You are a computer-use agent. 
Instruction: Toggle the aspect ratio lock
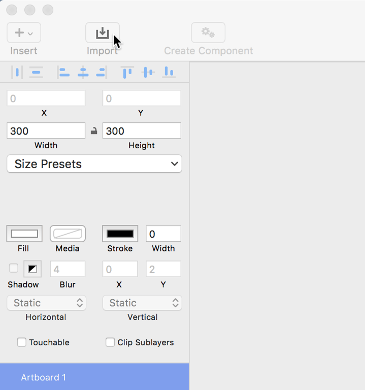[x=94, y=131]
